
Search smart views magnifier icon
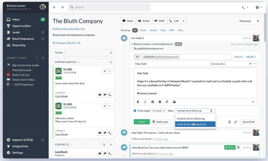click(37, 58)
